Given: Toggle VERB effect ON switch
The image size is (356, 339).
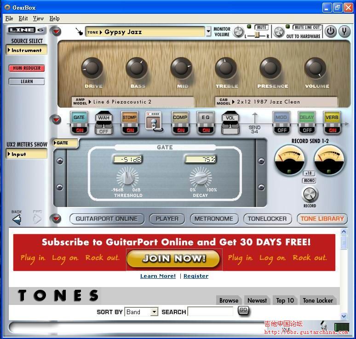Looking at the screenshot, I should 333,130.
